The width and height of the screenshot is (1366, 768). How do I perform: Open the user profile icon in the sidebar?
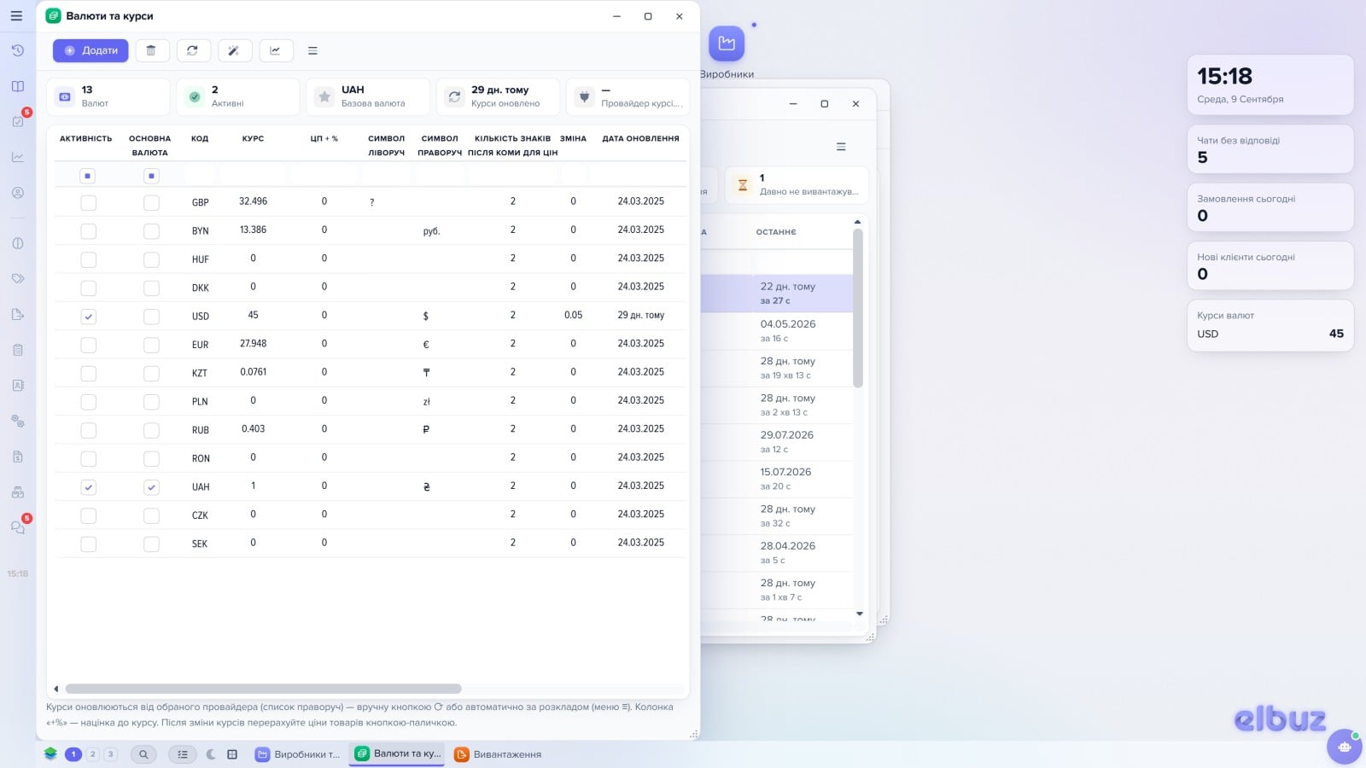(18, 193)
